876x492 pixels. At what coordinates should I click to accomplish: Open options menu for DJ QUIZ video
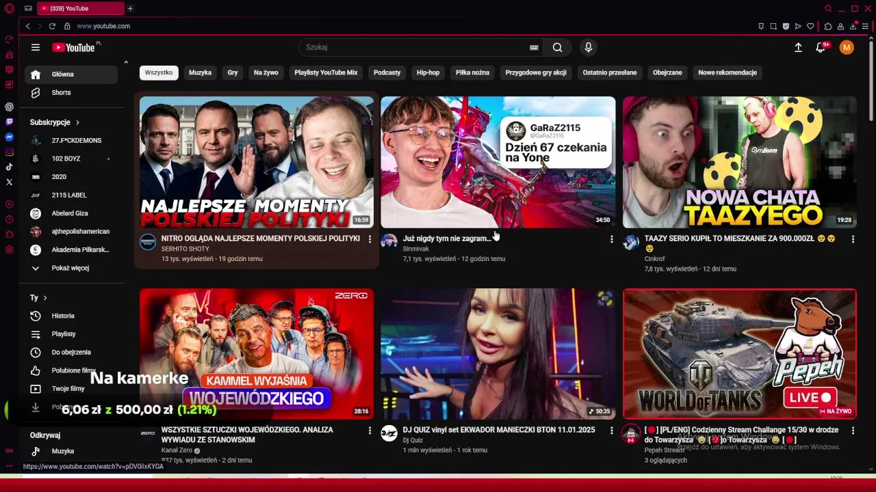tap(611, 430)
